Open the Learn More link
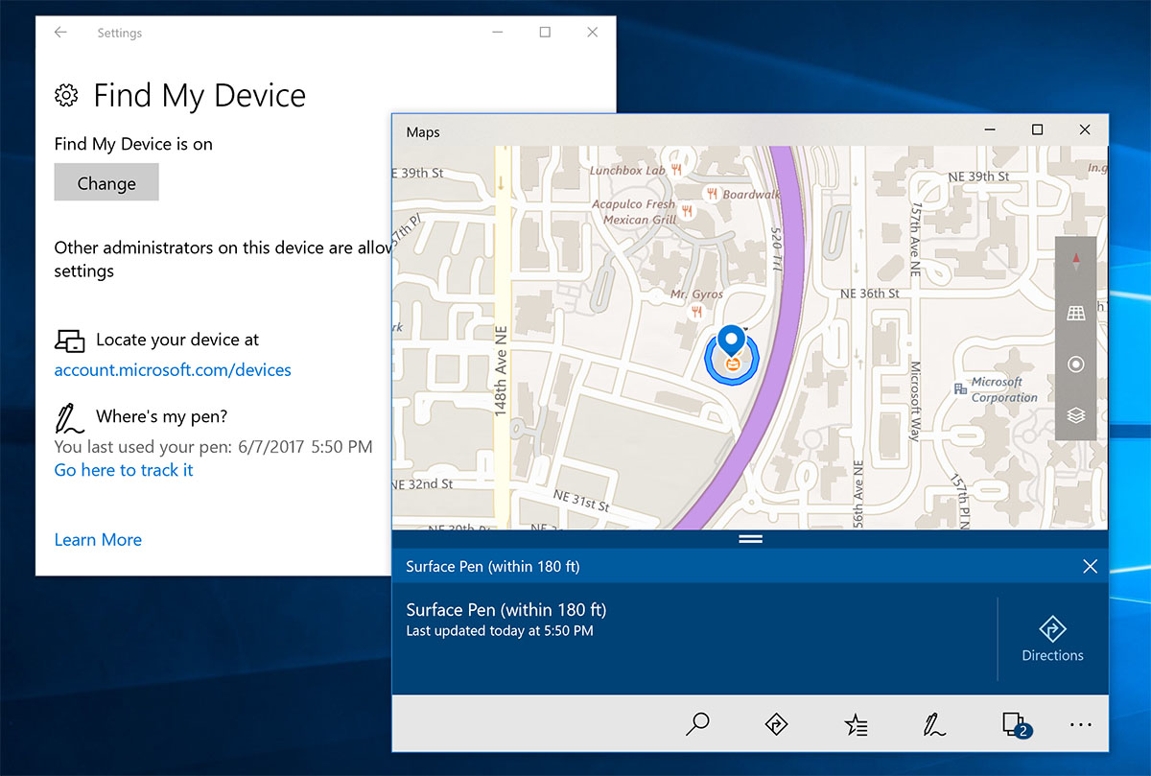Image resolution: width=1151 pixels, height=776 pixels. pos(97,539)
